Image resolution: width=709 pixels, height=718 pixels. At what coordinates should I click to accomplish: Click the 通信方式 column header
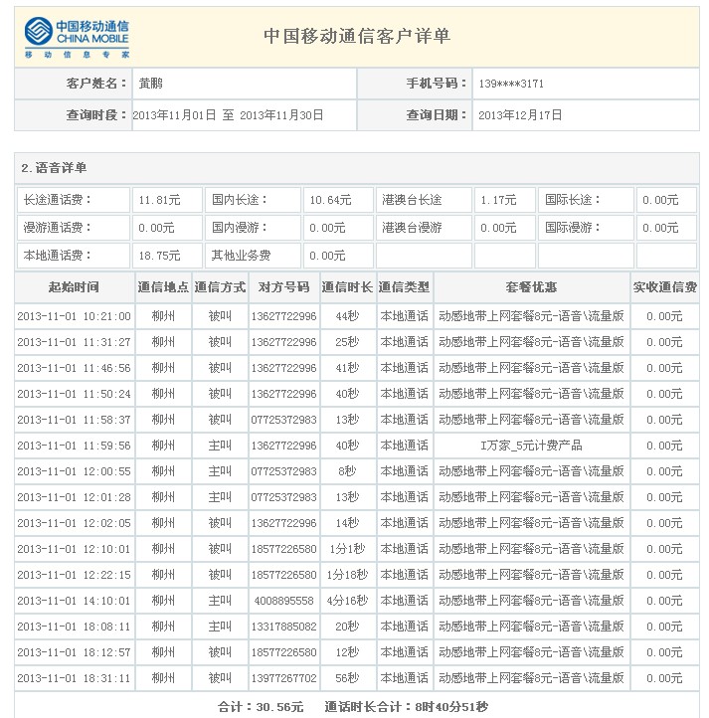point(220,287)
